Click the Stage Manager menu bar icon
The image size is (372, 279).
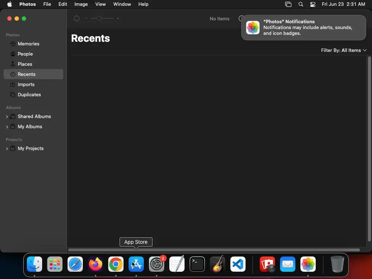[288, 4]
